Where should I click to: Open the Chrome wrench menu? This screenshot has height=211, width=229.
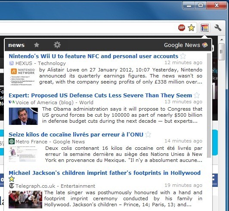[x=218, y=28]
